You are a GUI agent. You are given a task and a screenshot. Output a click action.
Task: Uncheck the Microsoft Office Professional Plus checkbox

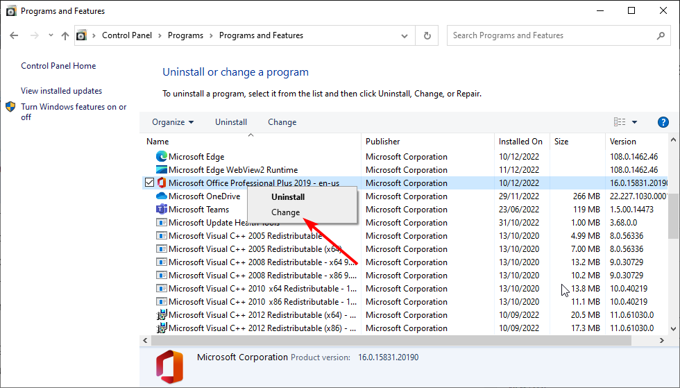point(149,183)
